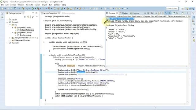The width and height of the screenshot is (196, 110).
Task: Maximize the Package Explorer view
Action: coord(36,13)
